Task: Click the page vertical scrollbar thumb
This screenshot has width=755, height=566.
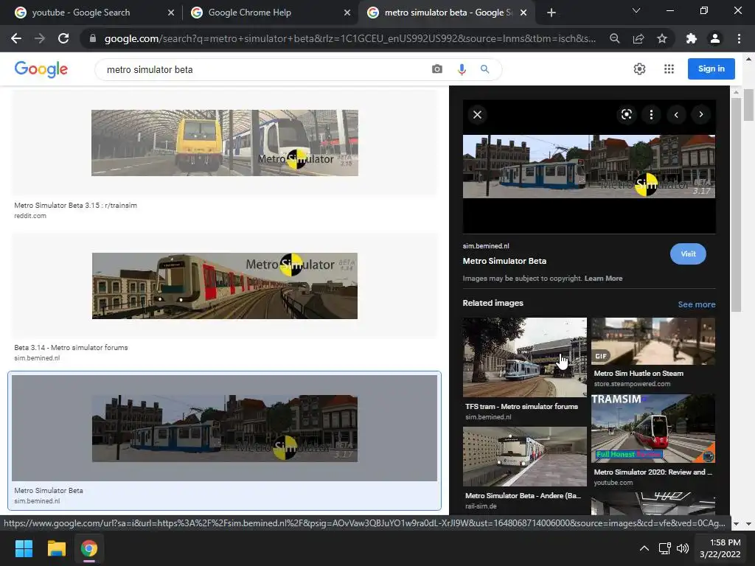Action: tap(748, 105)
